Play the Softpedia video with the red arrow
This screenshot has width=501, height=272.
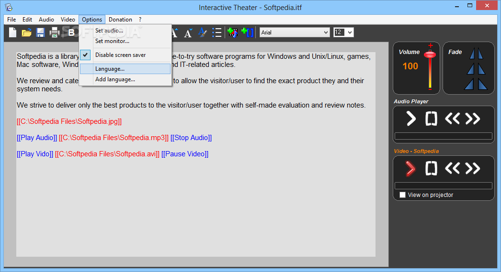(410, 169)
